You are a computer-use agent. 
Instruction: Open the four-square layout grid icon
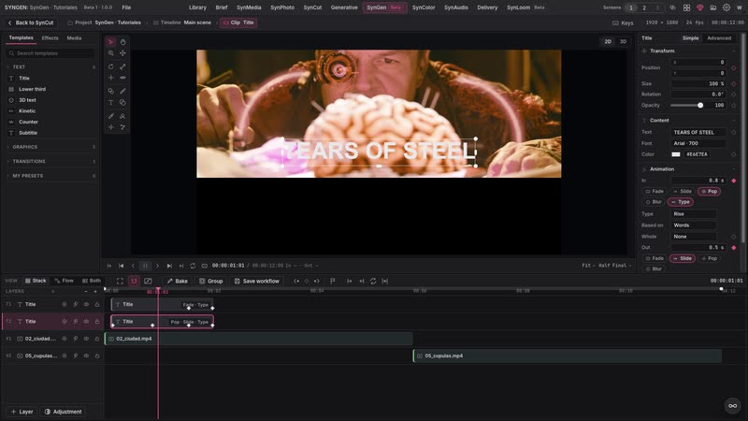pyautogui.click(x=686, y=7)
